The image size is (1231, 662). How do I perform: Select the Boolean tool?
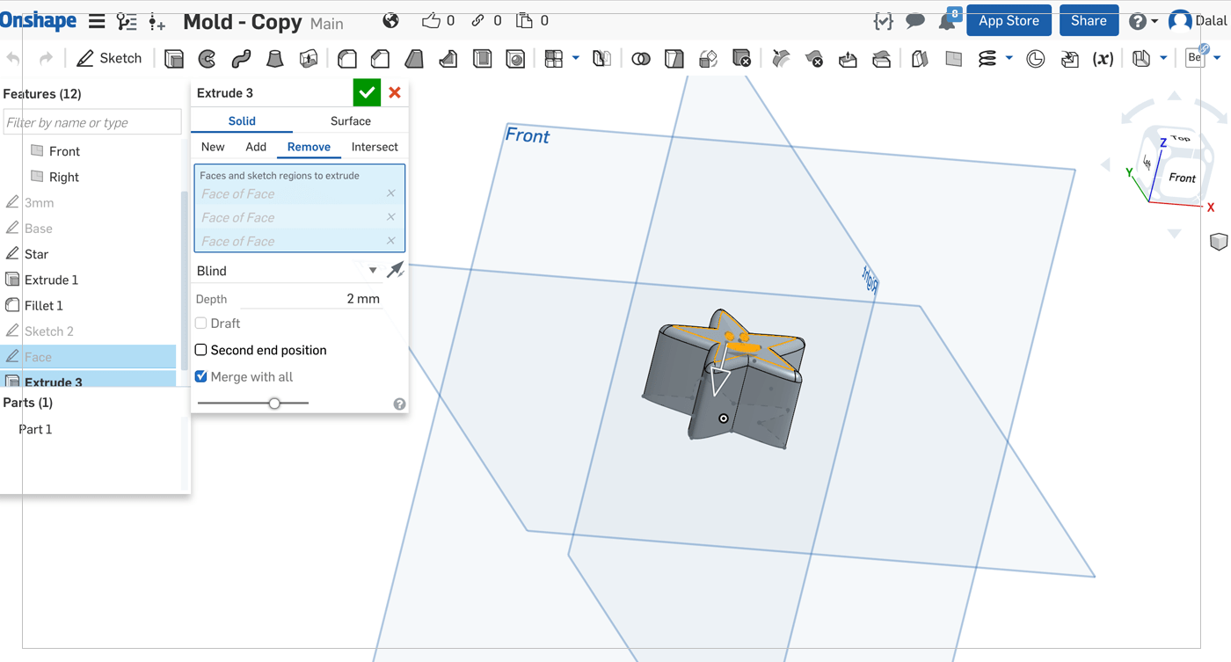pos(641,59)
